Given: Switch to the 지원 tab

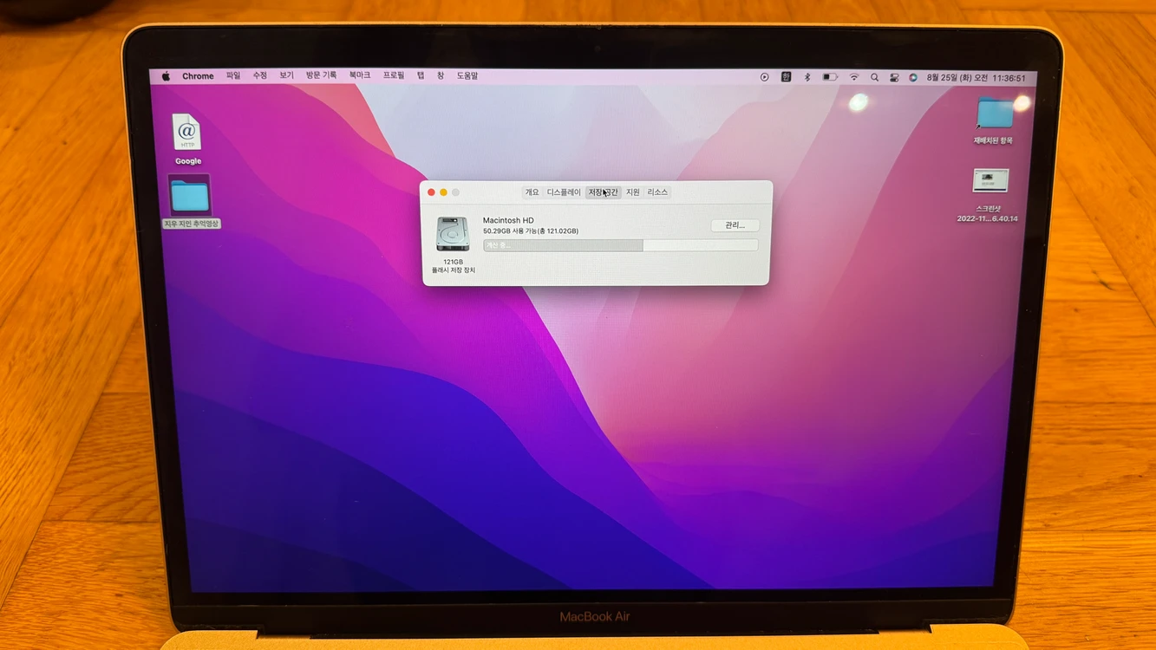Looking at the screenshot, I should [633, 192].
